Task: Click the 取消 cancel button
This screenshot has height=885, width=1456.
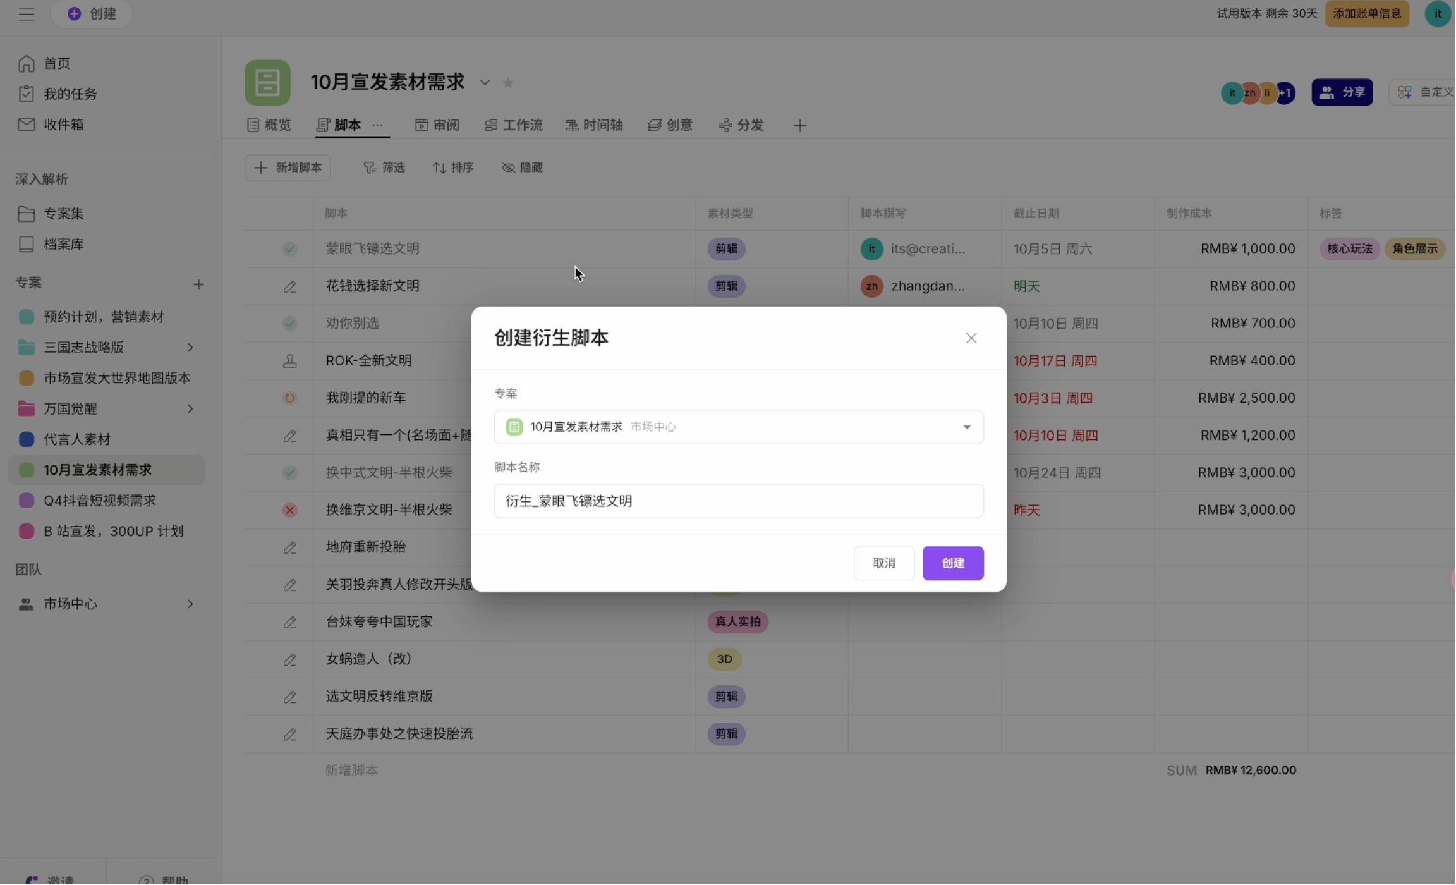Action: 883,563
